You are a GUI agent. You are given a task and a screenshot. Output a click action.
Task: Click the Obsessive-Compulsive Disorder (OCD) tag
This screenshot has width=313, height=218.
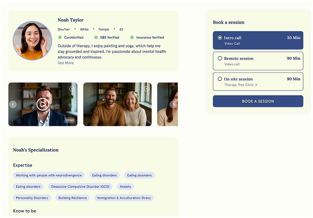[x=80, y=186]
